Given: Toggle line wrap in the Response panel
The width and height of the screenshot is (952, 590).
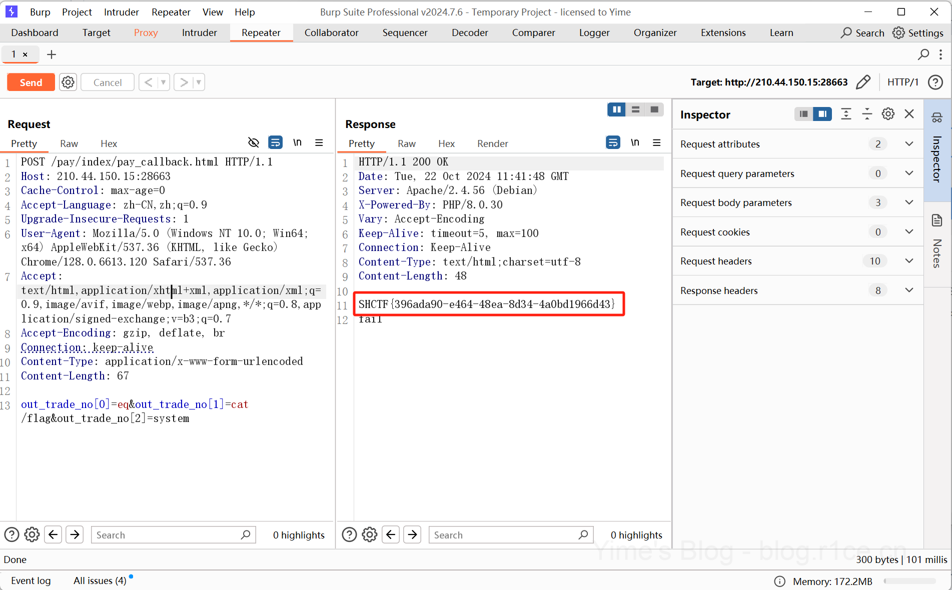Looking at the screenshot, I should click(613, 143).
